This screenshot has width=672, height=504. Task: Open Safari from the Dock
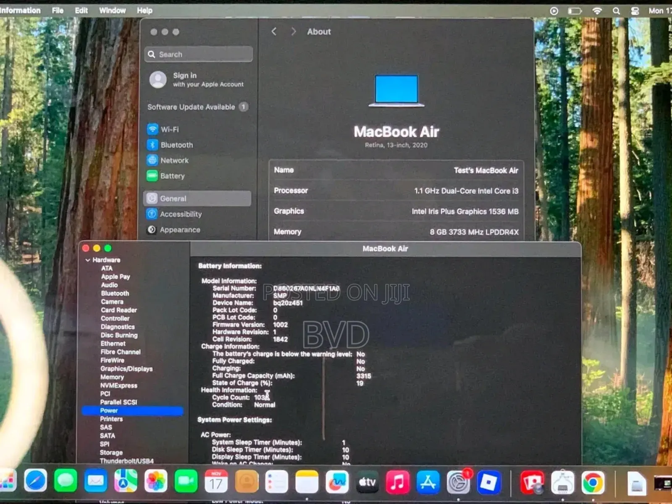pyautogui.click(x=35, y=480)
